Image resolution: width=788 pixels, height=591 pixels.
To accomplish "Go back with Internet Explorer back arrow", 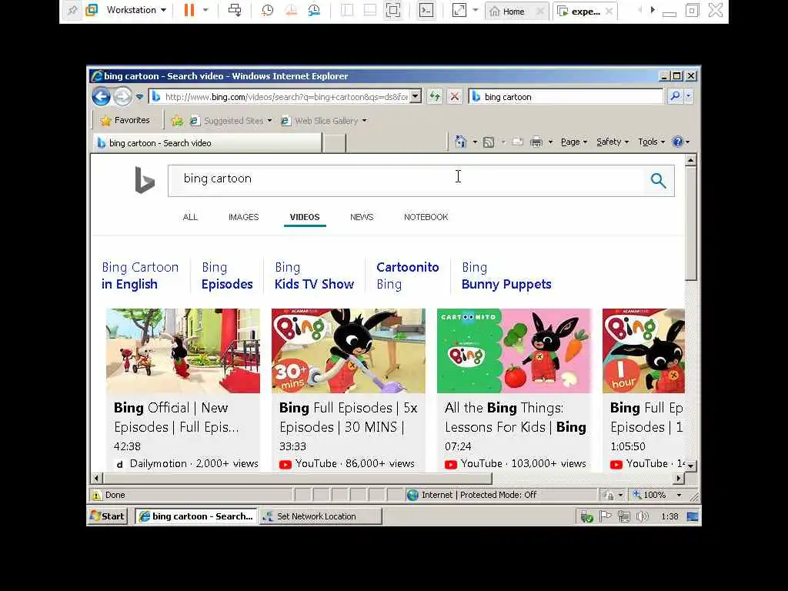I will tap(101, 96).
